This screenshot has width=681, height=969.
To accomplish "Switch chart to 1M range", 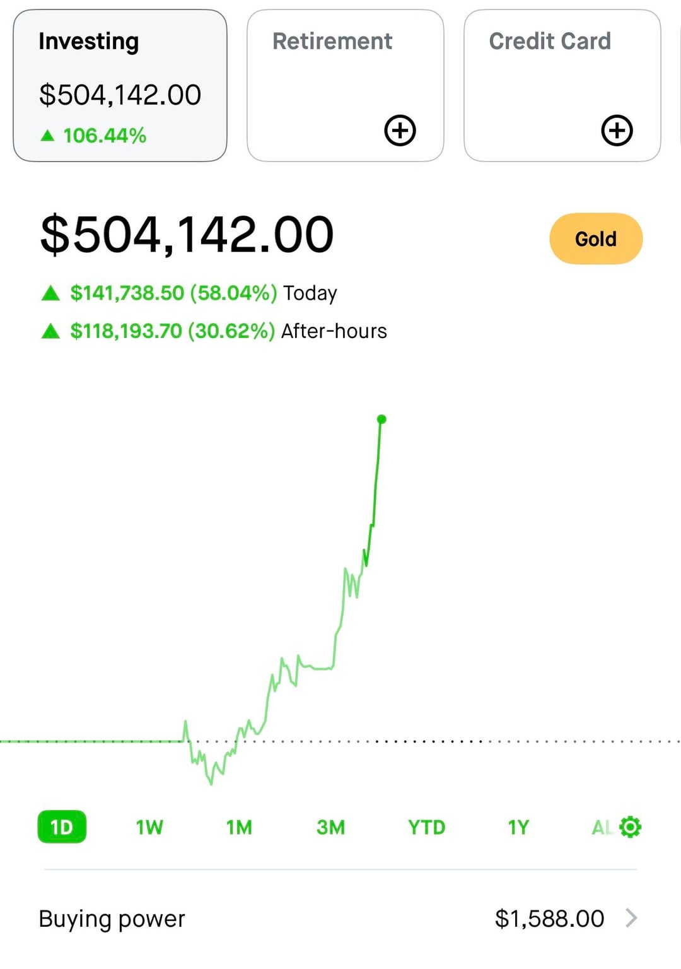I will [x=239, y=827].
